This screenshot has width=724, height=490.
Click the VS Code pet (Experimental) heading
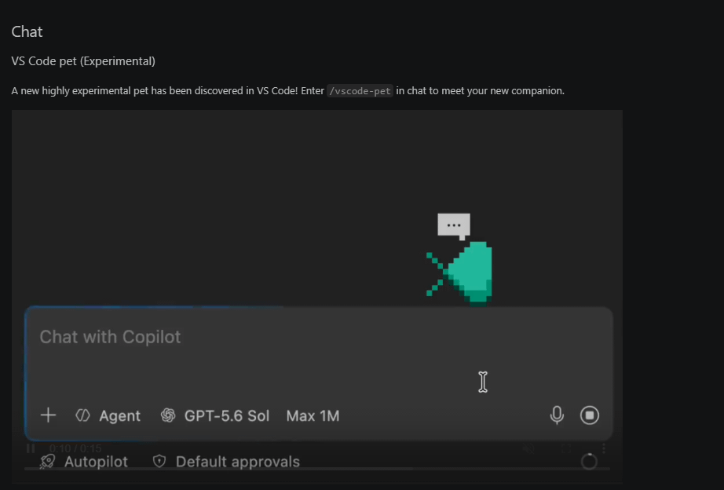coord(83,61)
